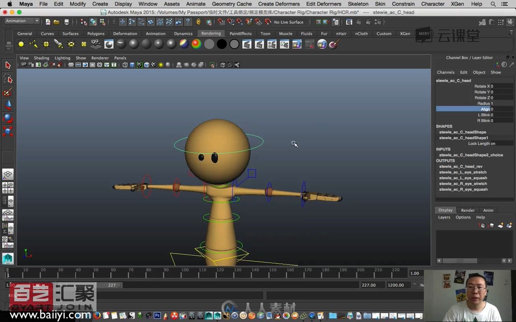
Task: Switch to the Polygons shelf tab
Action: (96, 34)
